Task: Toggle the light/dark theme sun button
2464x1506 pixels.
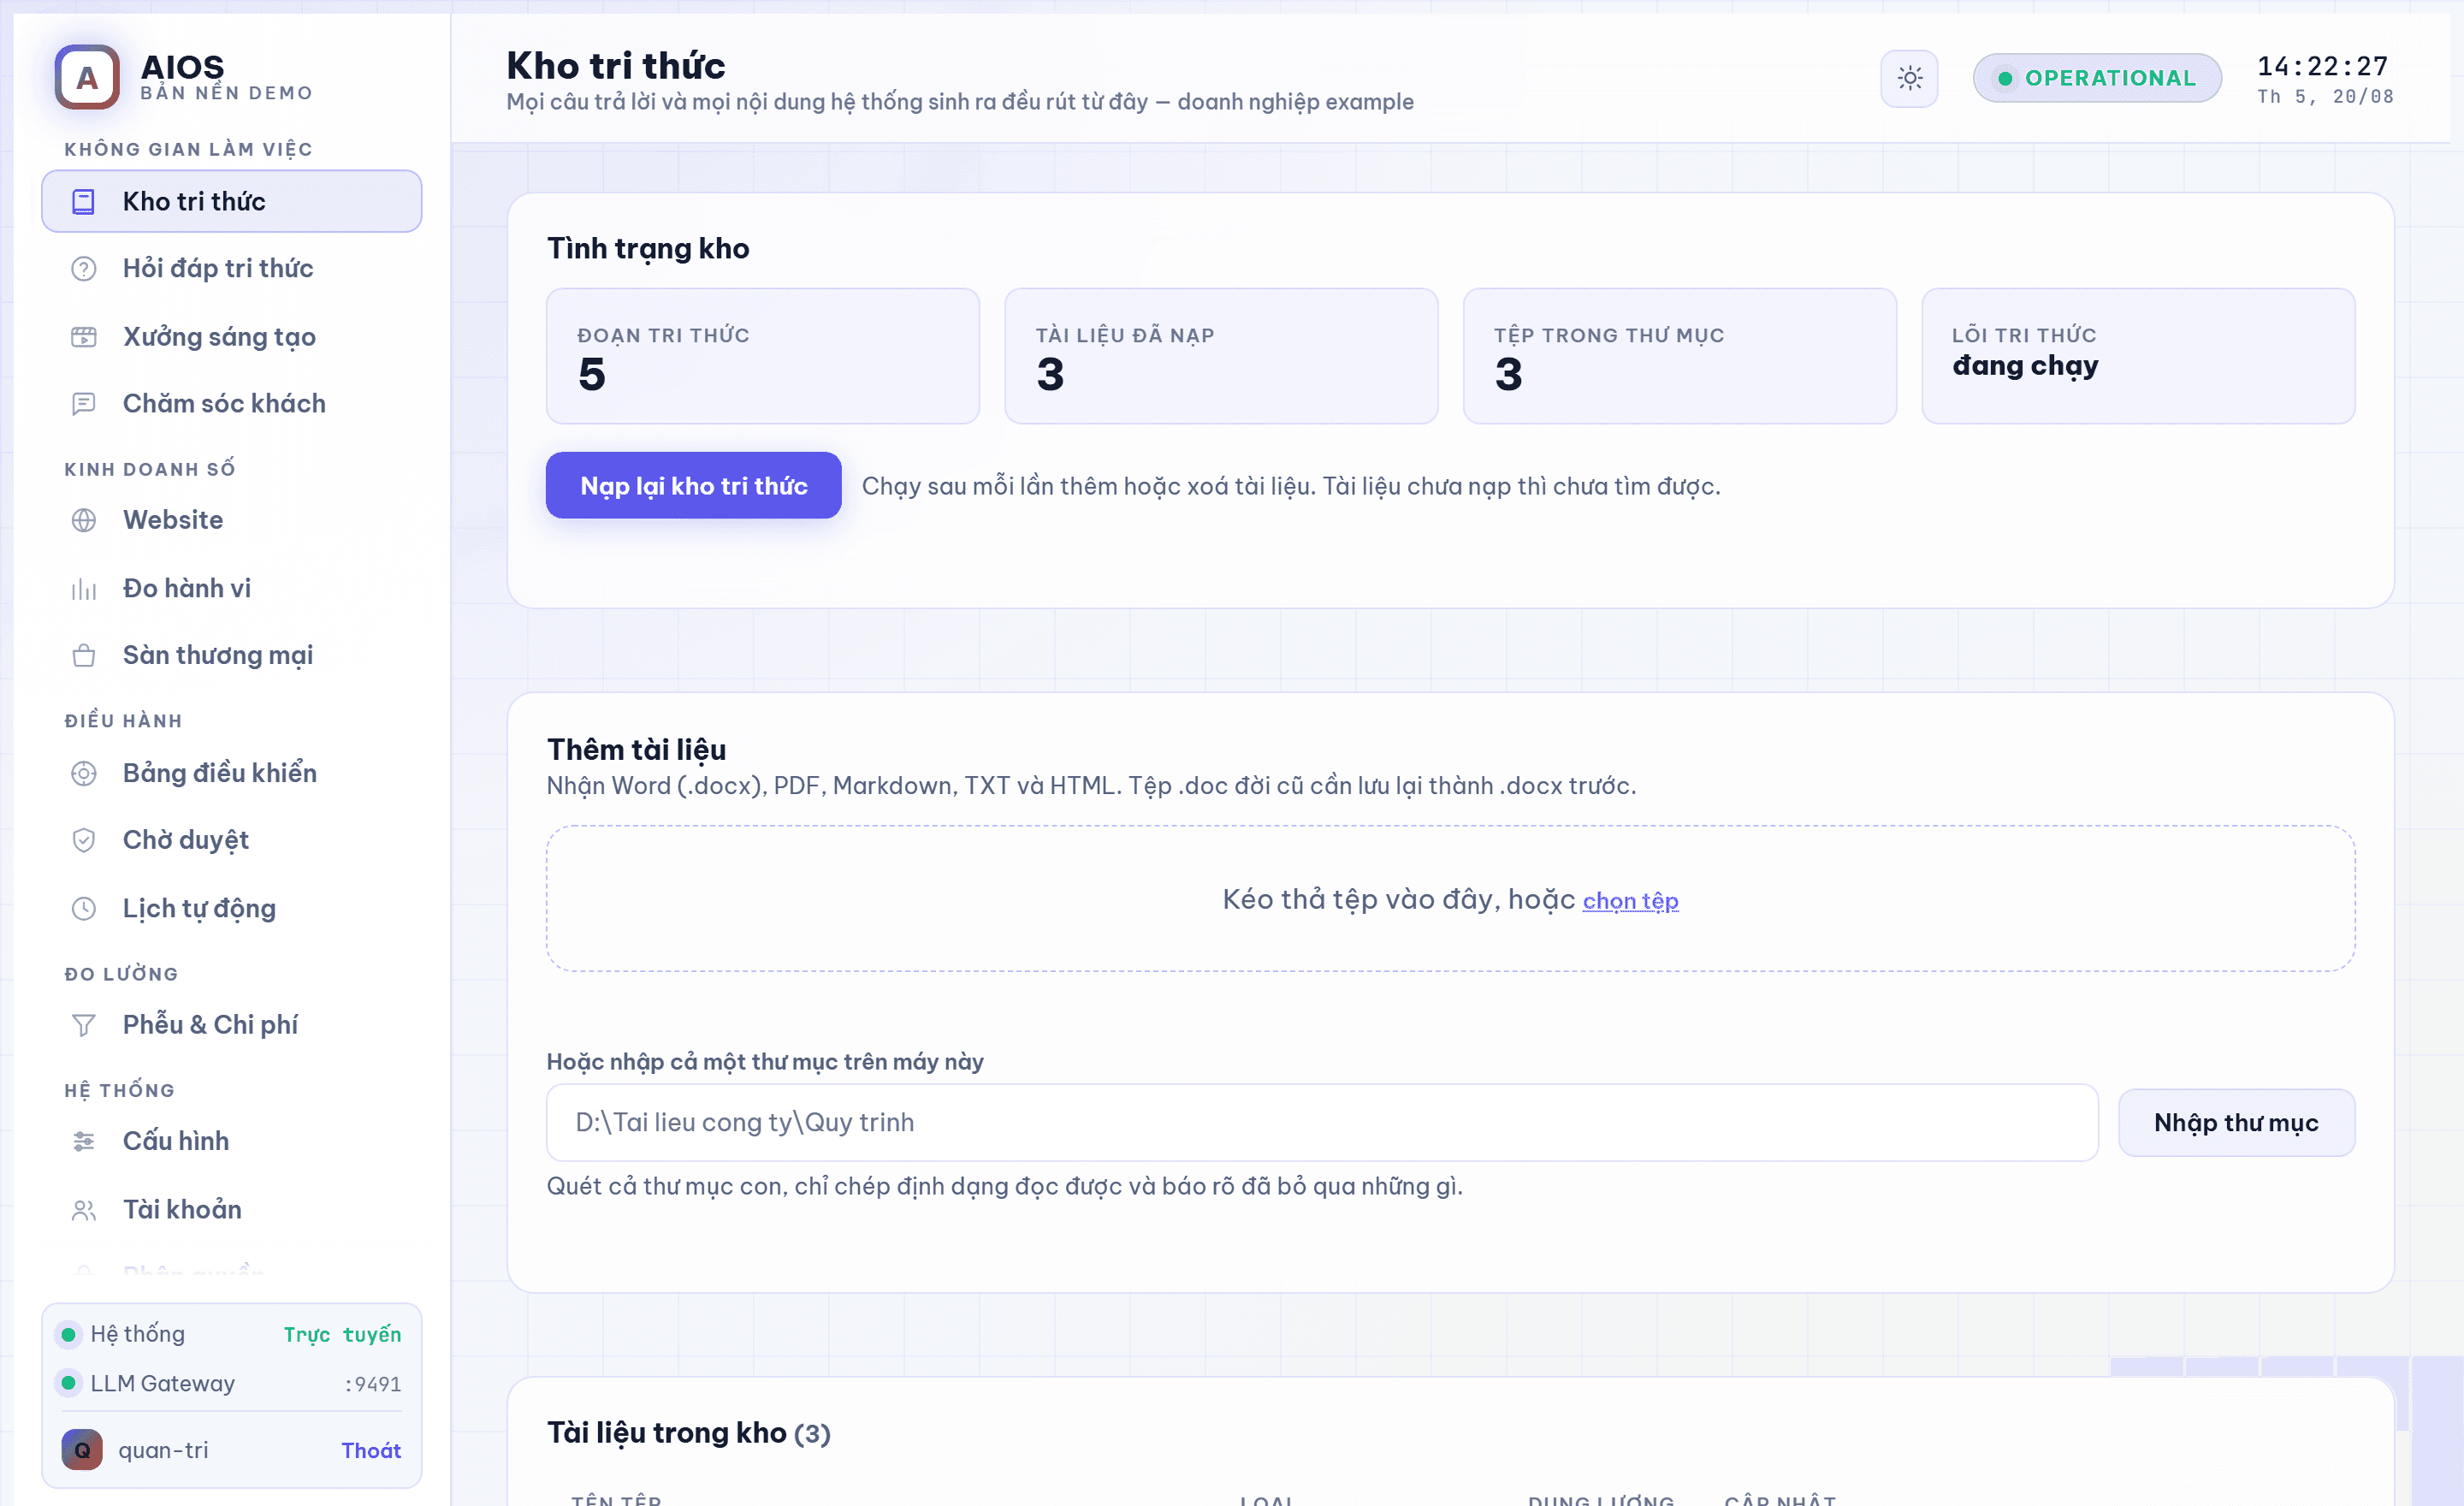Action: (1909, 78)
